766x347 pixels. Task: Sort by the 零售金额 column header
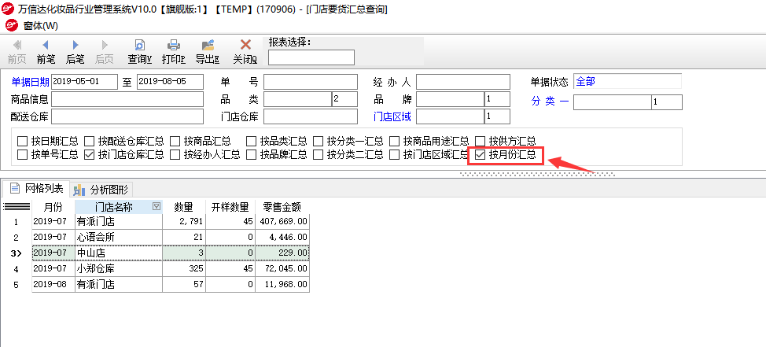pyautogui.click(x=282, y=206)
